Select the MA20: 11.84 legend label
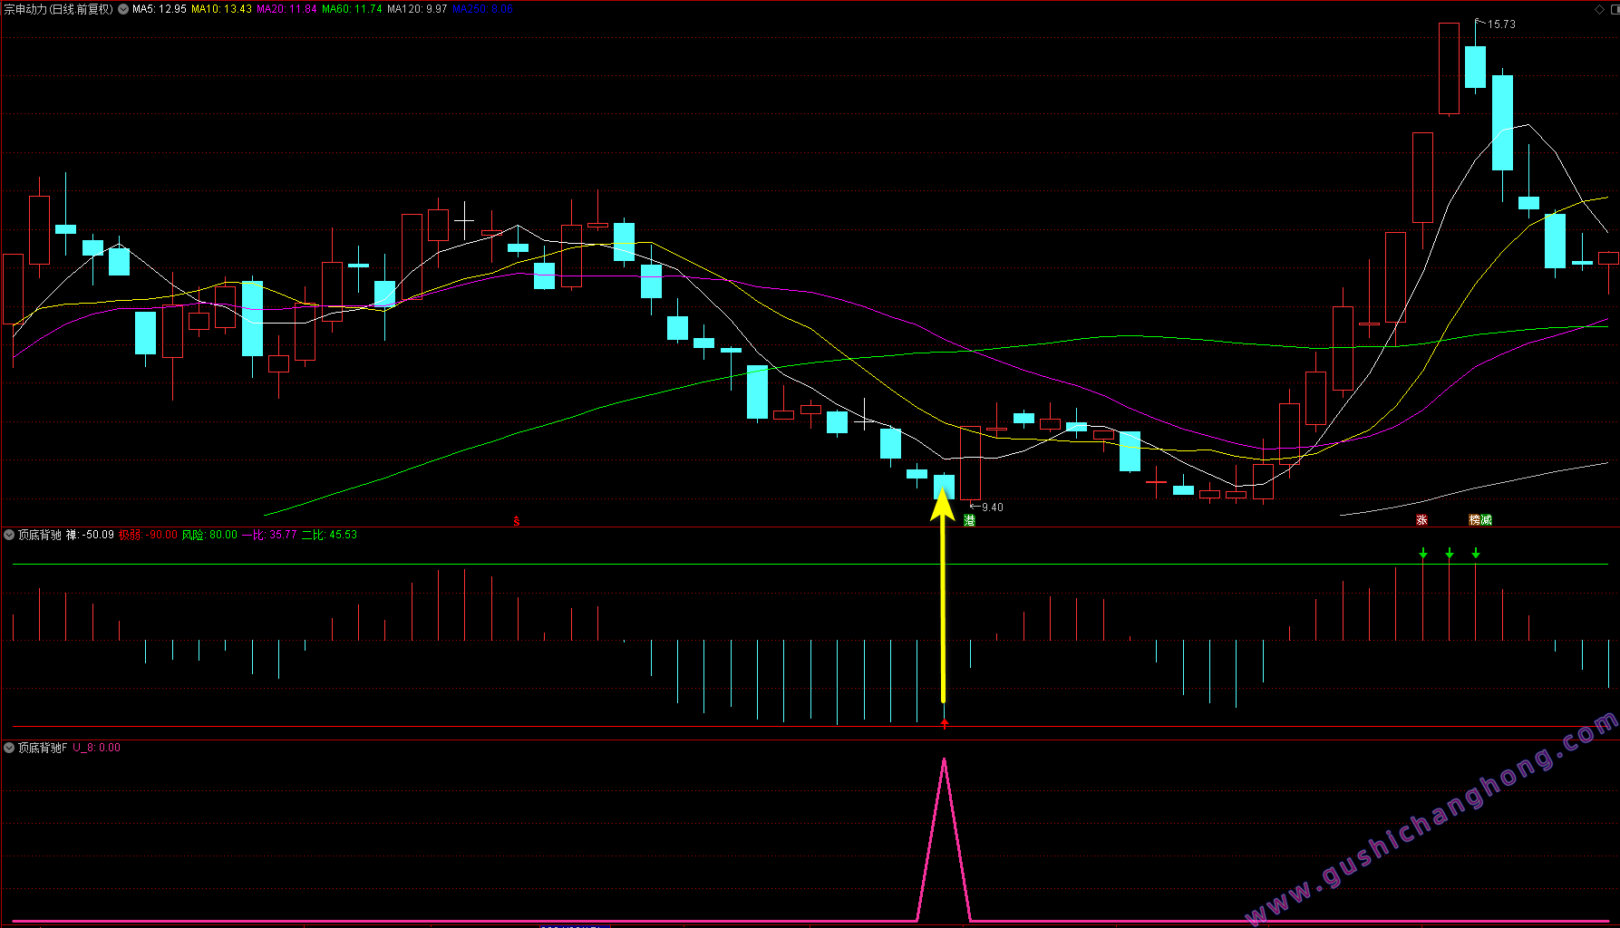This screenshot has height=928, width=1620. pos(286,9)
